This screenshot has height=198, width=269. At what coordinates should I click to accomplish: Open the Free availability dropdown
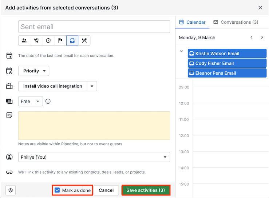pos(31,101)
